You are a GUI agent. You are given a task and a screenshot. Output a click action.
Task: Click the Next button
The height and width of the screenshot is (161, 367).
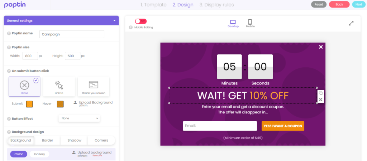(358, 4)
